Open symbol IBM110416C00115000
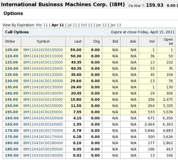The image size is (178, 160). (43, 62)
